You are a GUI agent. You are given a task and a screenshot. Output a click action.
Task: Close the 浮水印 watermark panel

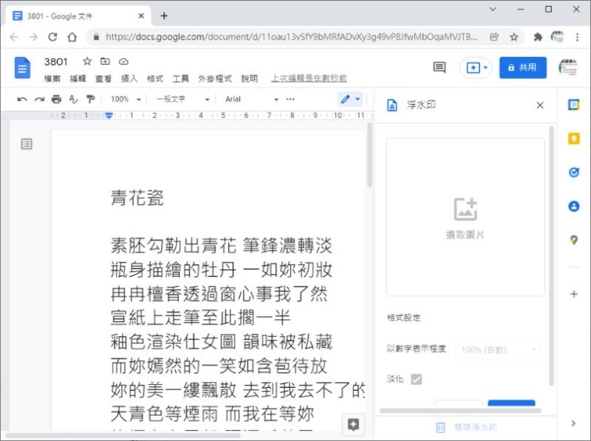coord(540,105)
